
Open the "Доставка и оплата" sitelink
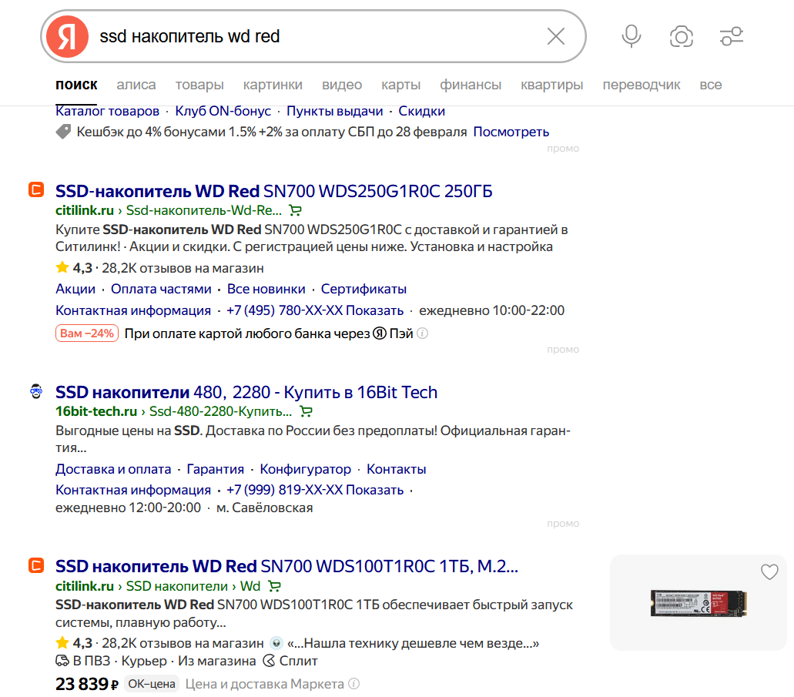113,469
